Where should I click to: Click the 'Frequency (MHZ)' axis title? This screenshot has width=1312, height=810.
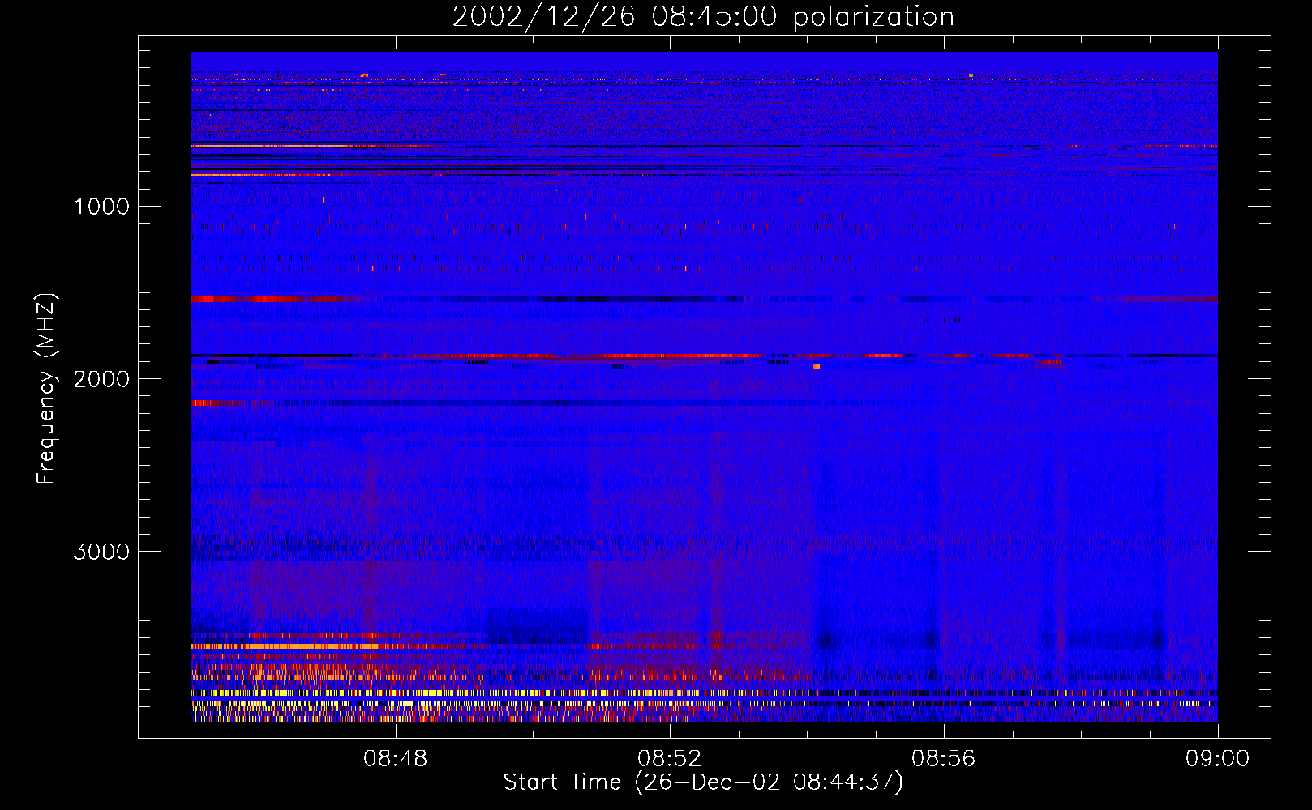(46, 389)
